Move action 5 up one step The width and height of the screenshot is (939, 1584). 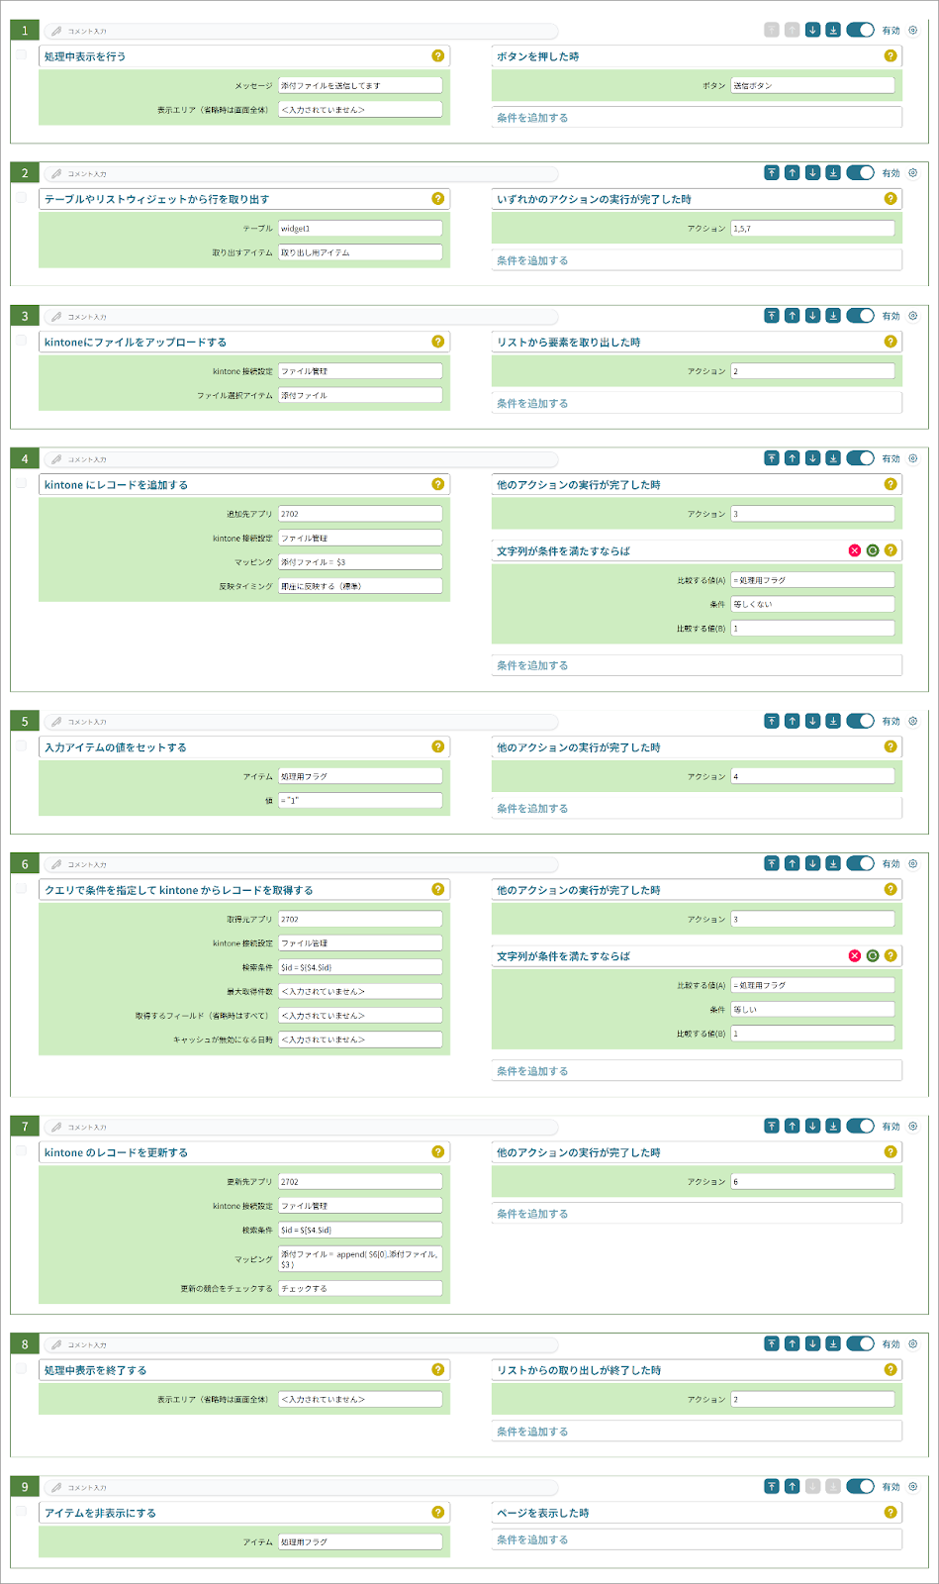point(793,721)
